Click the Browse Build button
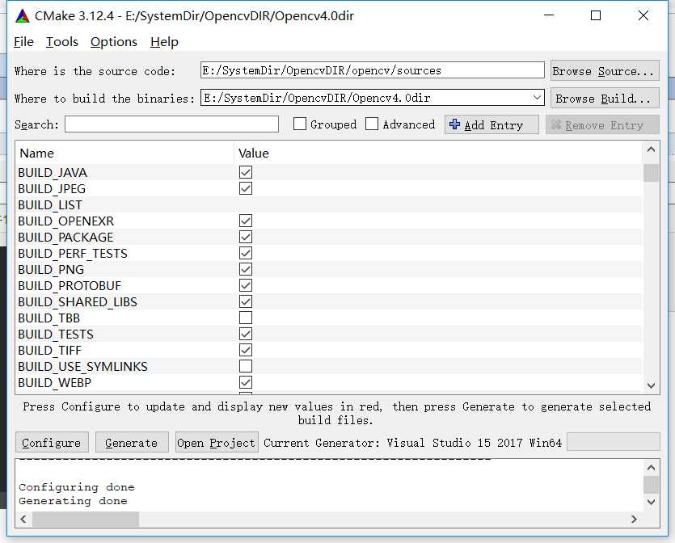 coord(605,98)
